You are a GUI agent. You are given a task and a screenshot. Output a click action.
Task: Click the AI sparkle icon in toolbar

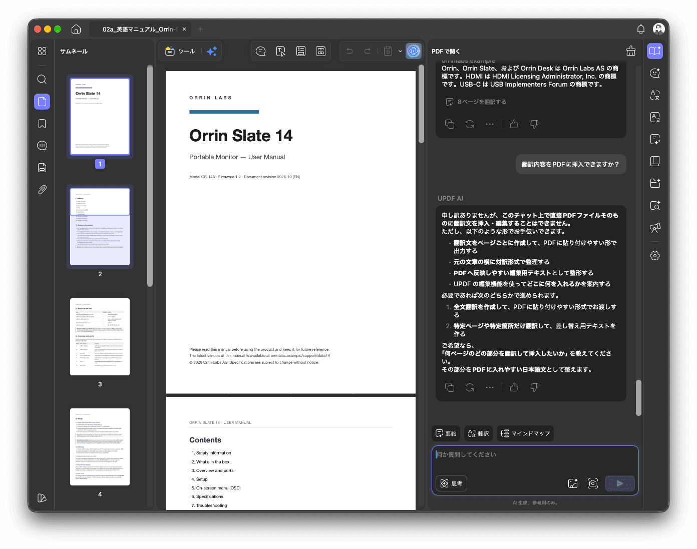click(x=212, y=51)
